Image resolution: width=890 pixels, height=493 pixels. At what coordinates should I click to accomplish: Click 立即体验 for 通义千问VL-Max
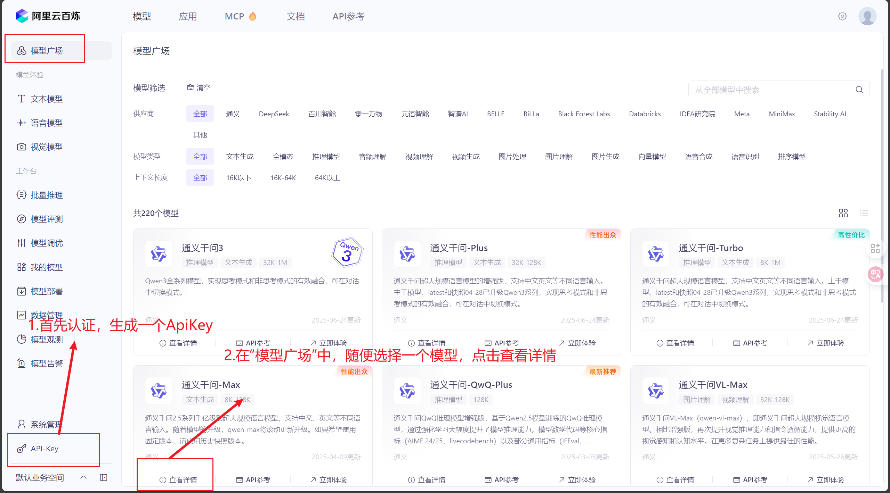825,480
